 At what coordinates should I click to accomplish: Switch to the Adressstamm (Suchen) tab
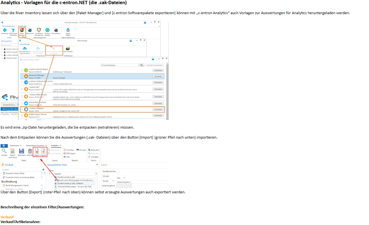click(35, 146)
